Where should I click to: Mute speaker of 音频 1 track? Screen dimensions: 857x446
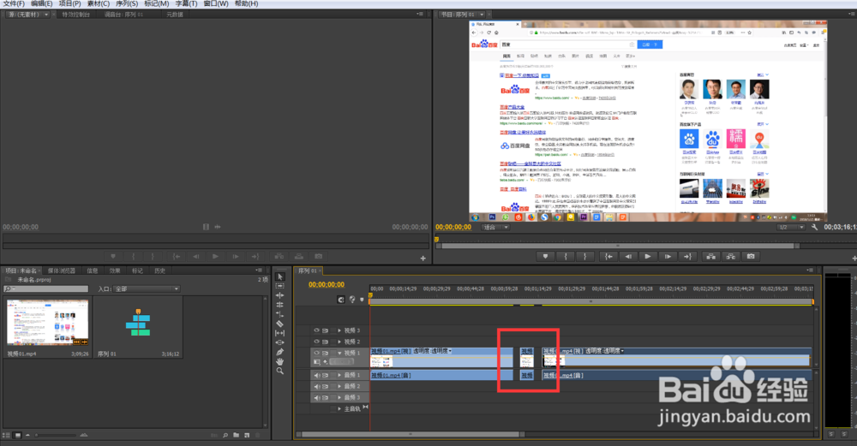pyautogui.click(x=316, y=375)
